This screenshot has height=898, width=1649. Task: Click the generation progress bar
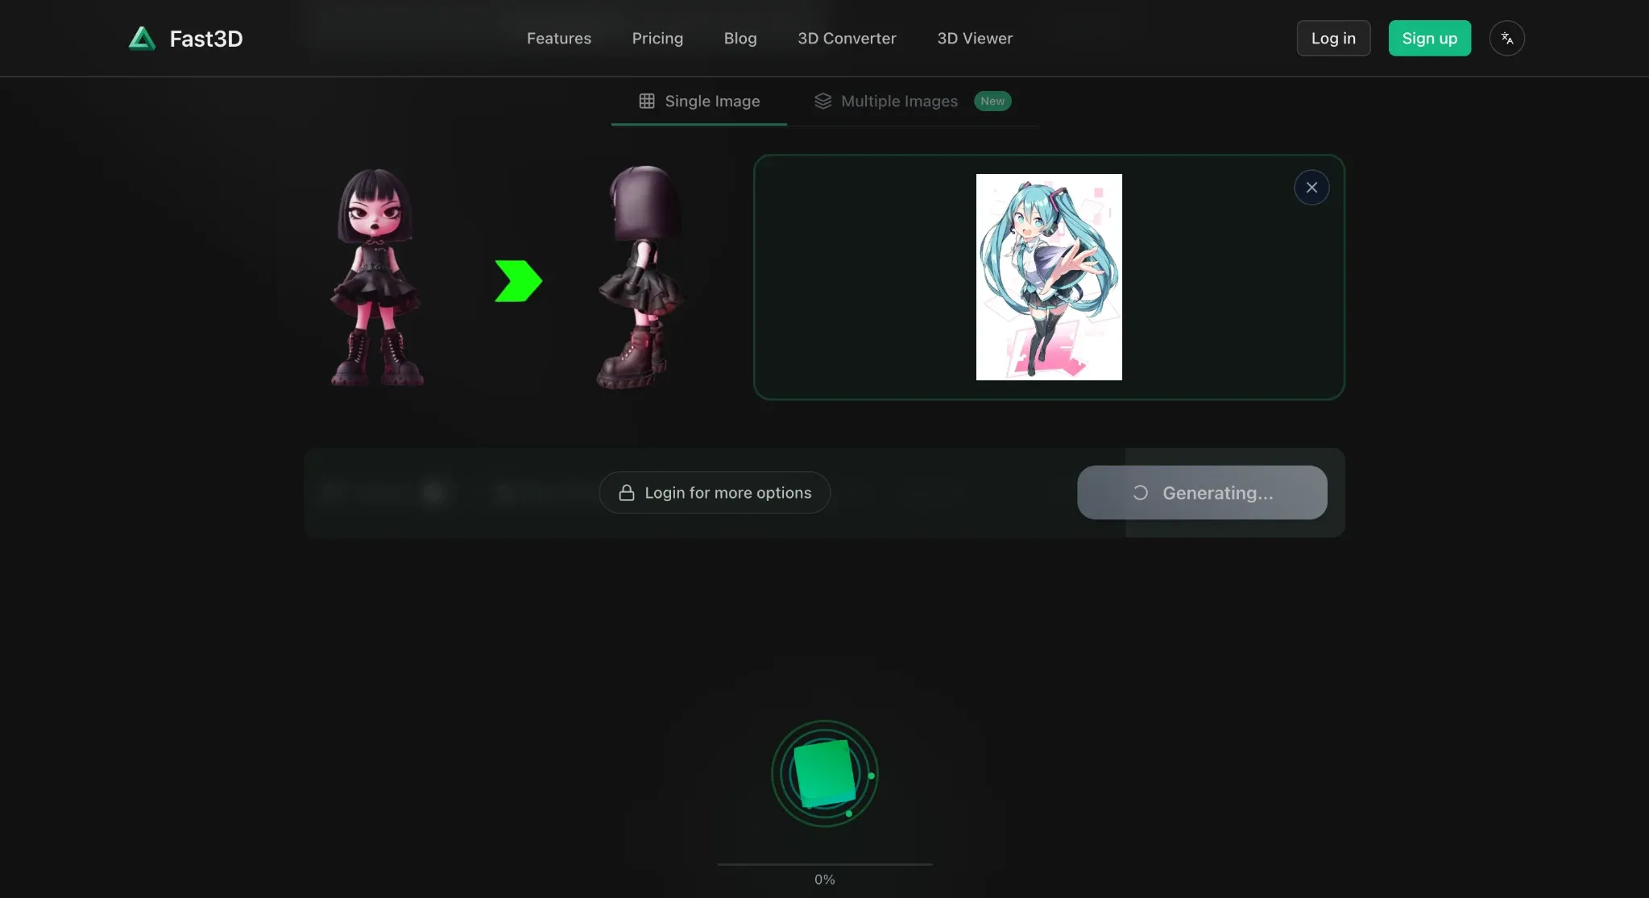(824, 864)
